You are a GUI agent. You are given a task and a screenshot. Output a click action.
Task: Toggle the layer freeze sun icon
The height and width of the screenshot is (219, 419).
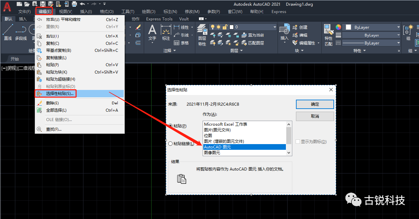219,27
